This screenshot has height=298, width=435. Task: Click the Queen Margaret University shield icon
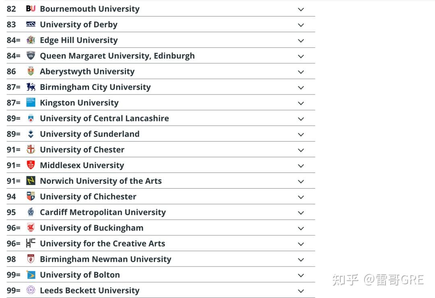pyautogui.click(x=31, y=55)
